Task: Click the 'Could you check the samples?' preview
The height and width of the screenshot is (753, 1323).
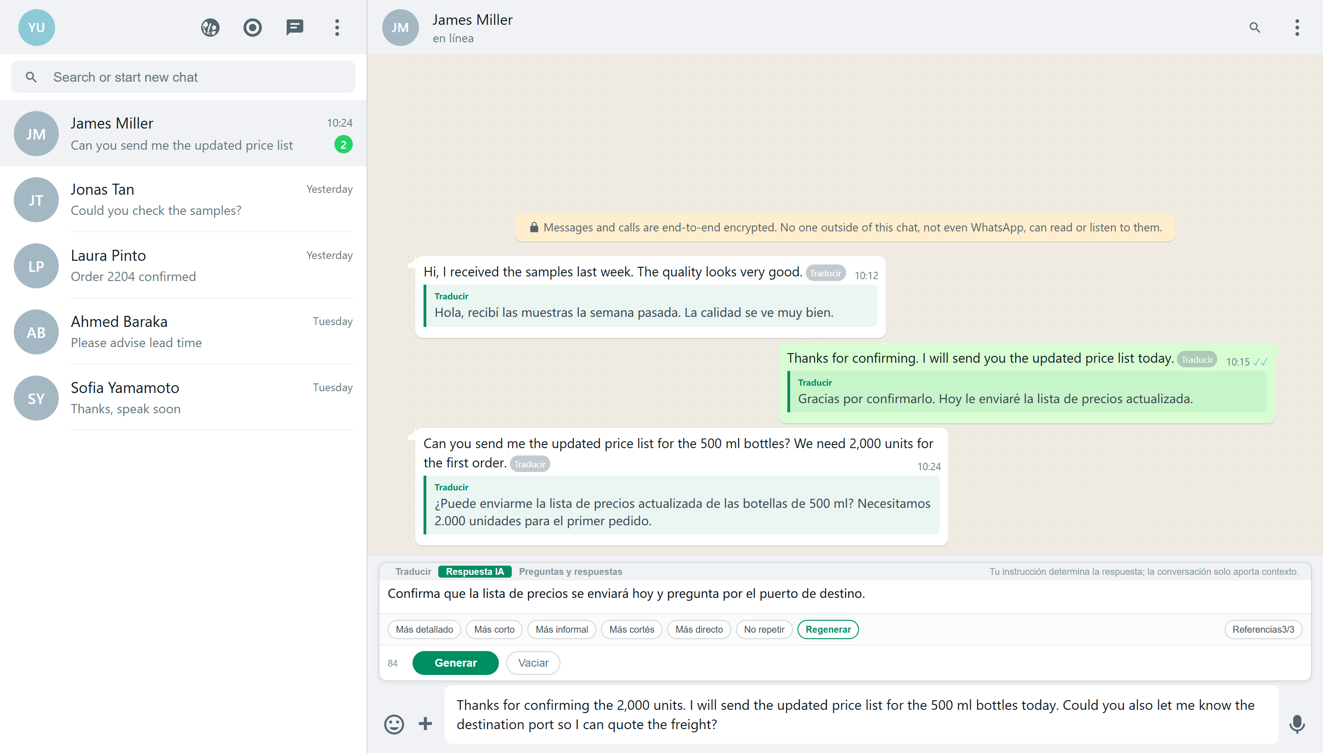Action: point(156,210)
